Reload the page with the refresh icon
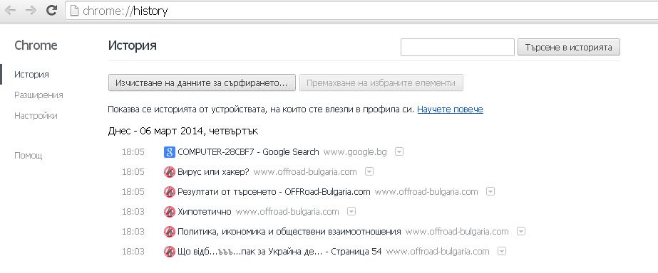 click(x=51, y=11)
